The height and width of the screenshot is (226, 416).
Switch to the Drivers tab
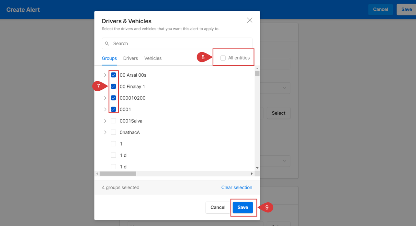(130, 58)
